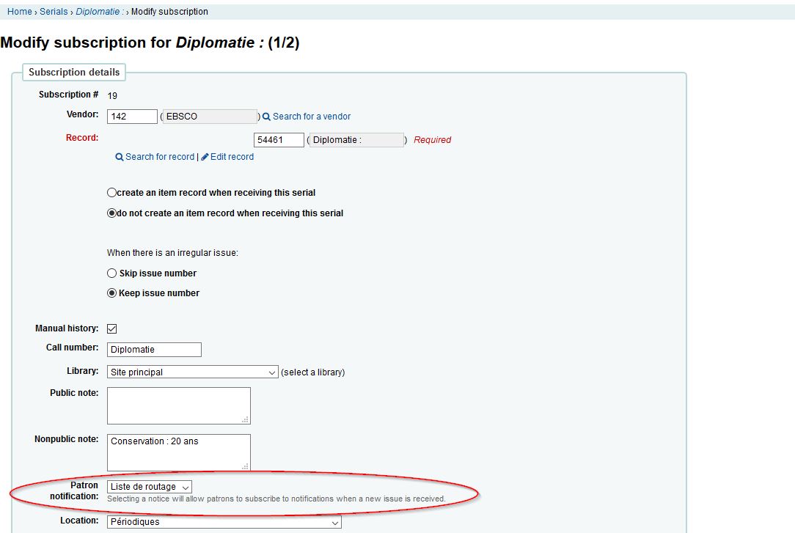Toggle the Manual history checkbox
The image size is (795, 533).
tap(112, 329)
